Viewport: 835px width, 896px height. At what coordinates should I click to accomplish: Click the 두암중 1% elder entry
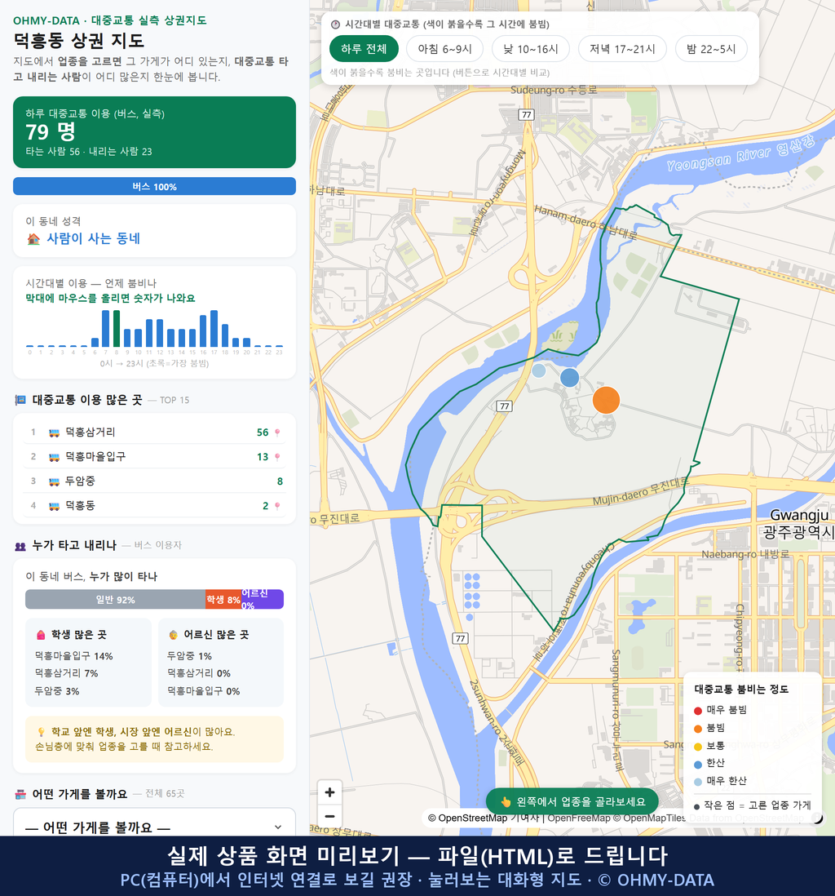(x=189, y=656)
